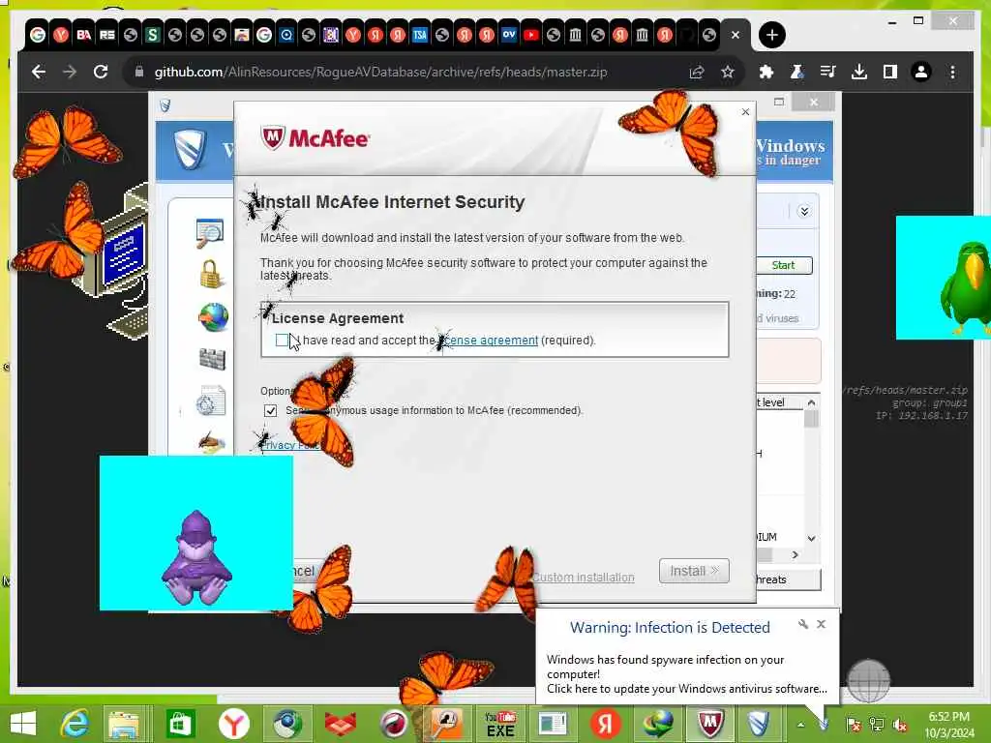The image size is (991, 743).
Task: Click the threat list horizontal scrollbar thumb
Action: (x=765, y=554)
